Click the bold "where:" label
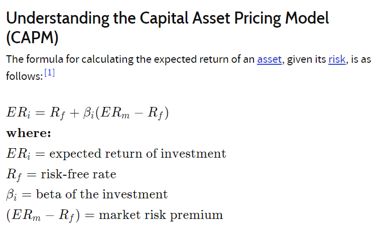383x230 pixels. click(x=29, y=133)
